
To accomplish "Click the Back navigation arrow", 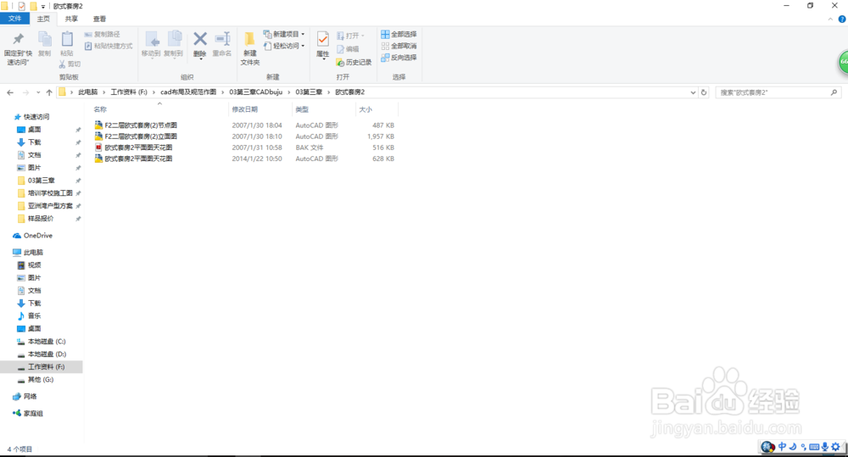I will pos(10,92).
